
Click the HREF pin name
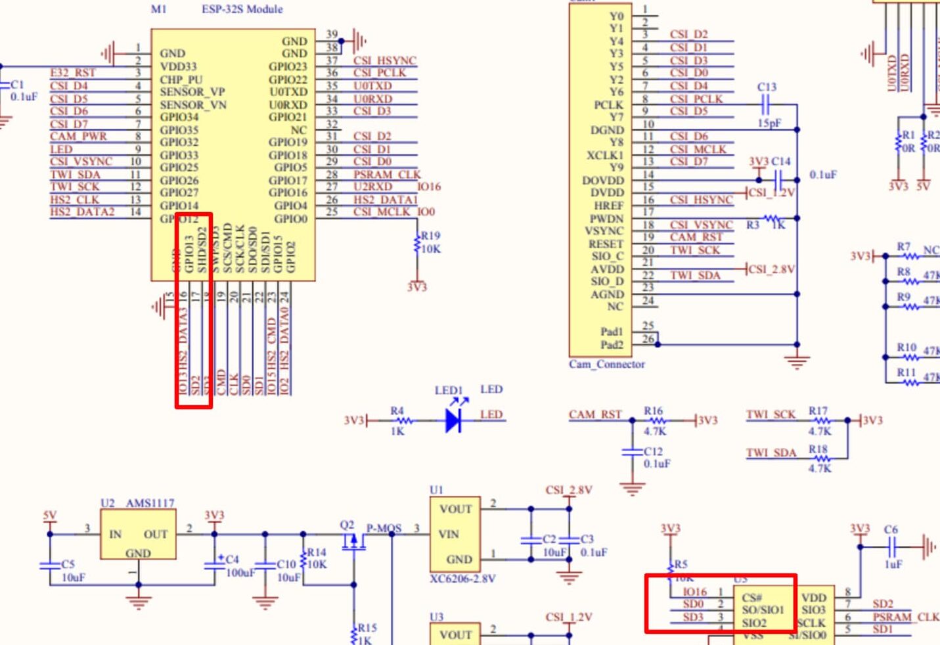[609, 206]
